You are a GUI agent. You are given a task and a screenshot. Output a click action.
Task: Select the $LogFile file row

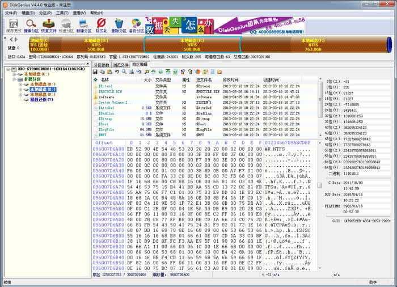205,129
